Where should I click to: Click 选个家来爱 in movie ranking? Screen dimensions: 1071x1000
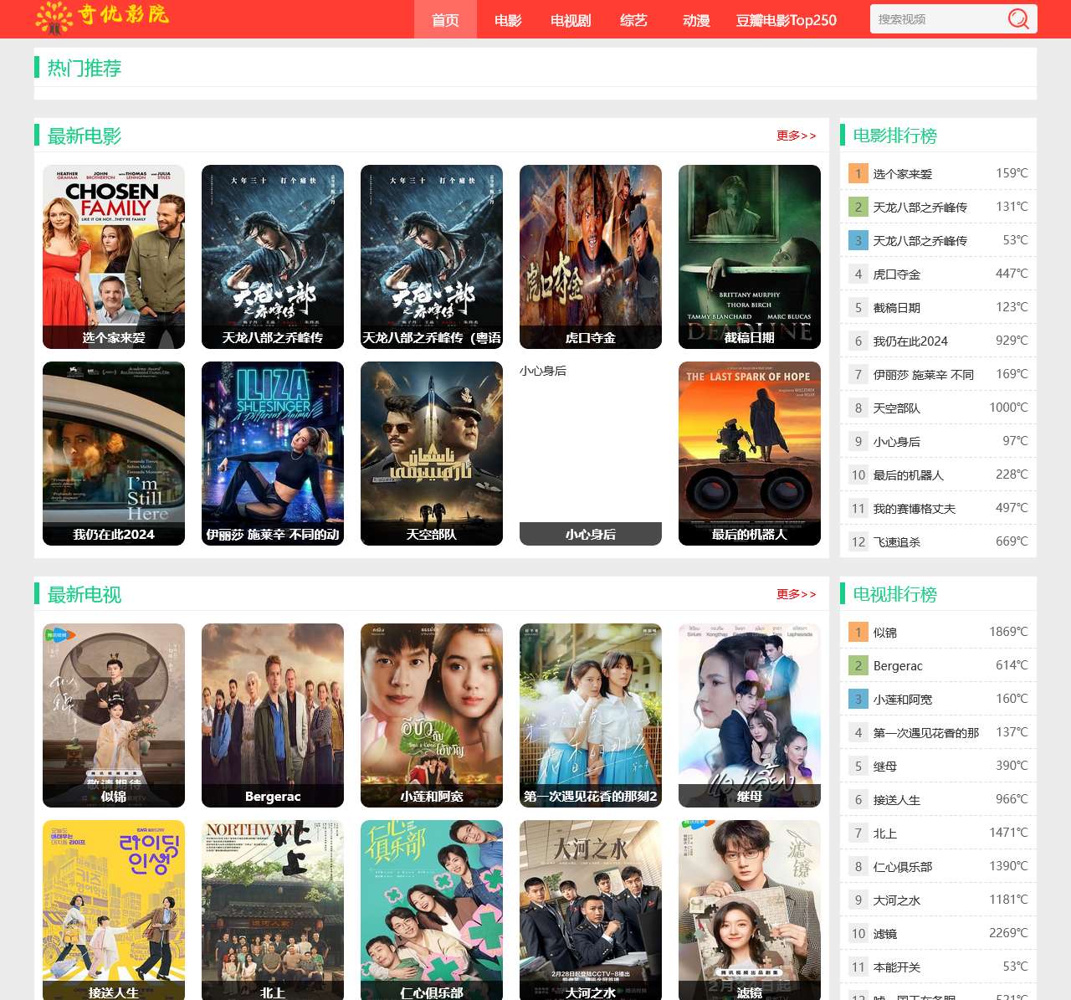[902, 174]
